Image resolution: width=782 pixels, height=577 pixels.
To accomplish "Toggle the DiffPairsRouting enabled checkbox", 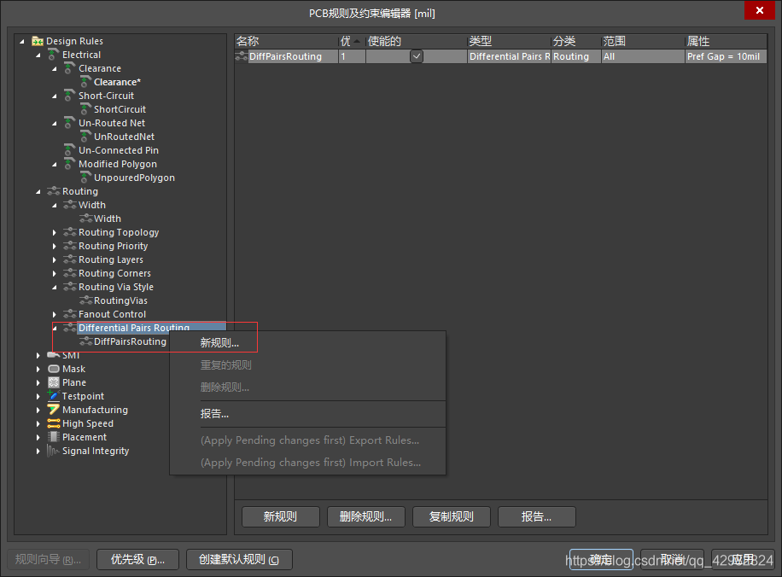I will click(417, 56).
